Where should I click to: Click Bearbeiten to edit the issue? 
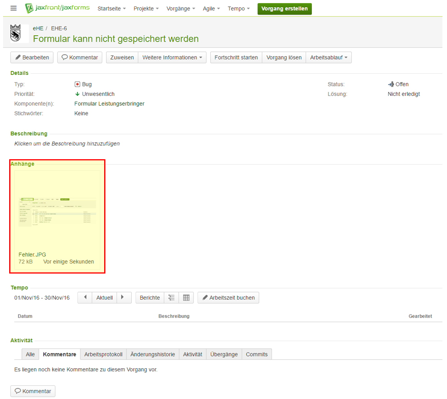point(32,58)
